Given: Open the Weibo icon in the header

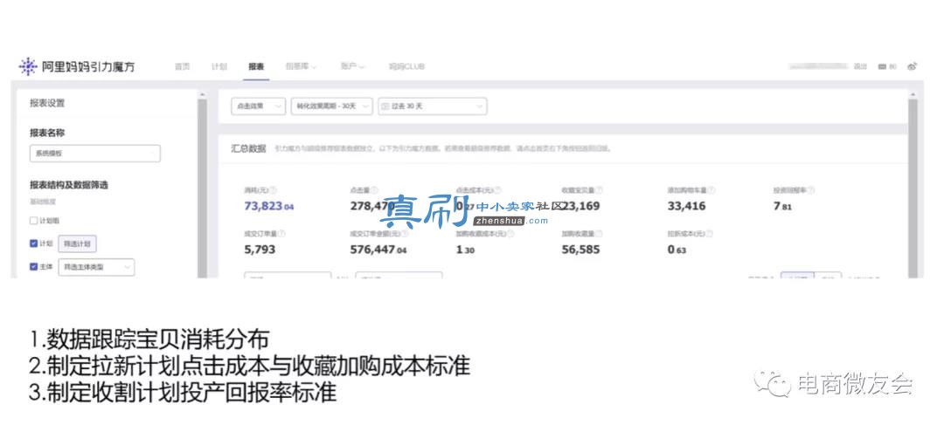Looking at the screenshot, I should coord(913,66).
